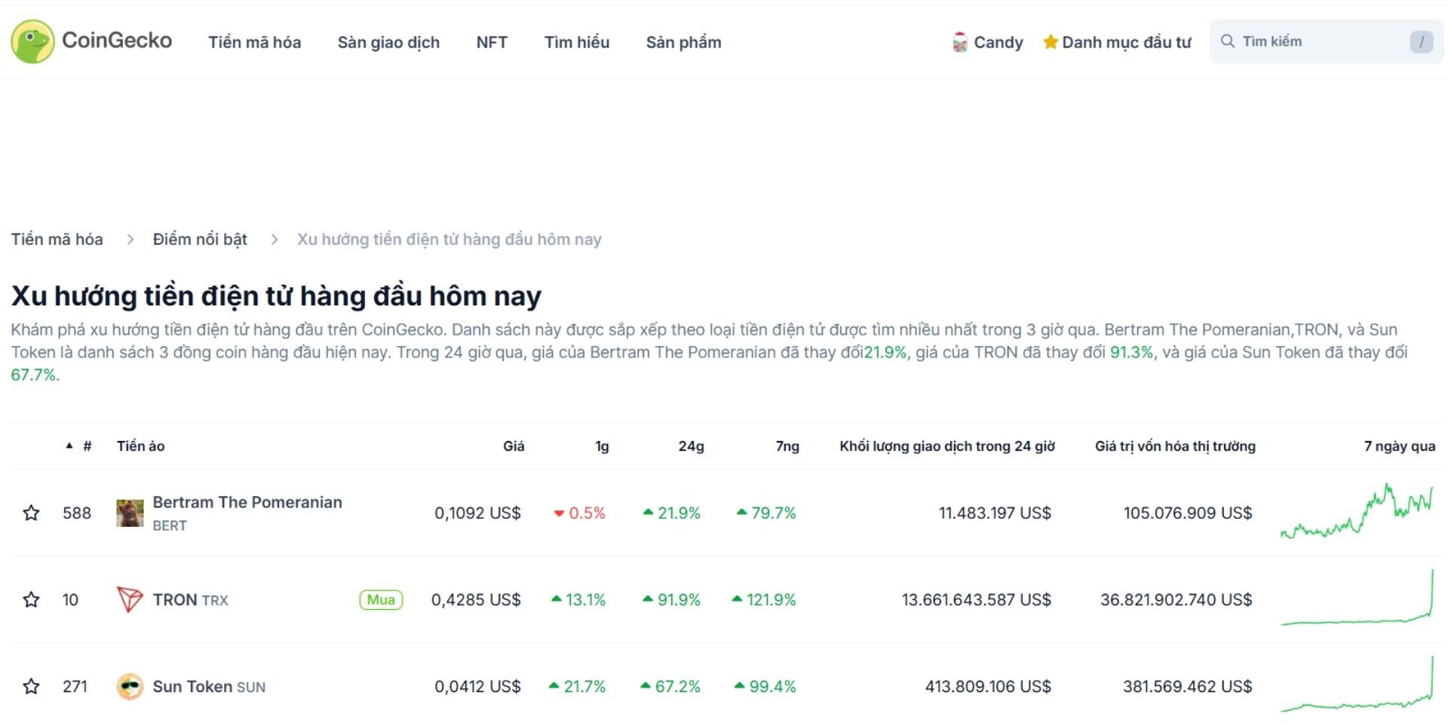Viewport: 1448px width, 726px height.
Task: Click the green up arrow beside 21.9%
Action: [647, 513]
